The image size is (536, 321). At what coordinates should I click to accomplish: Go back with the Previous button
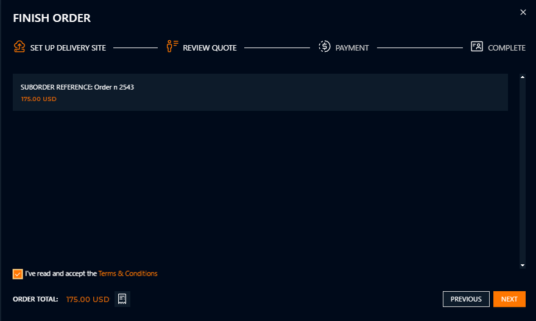coord(466,299)
